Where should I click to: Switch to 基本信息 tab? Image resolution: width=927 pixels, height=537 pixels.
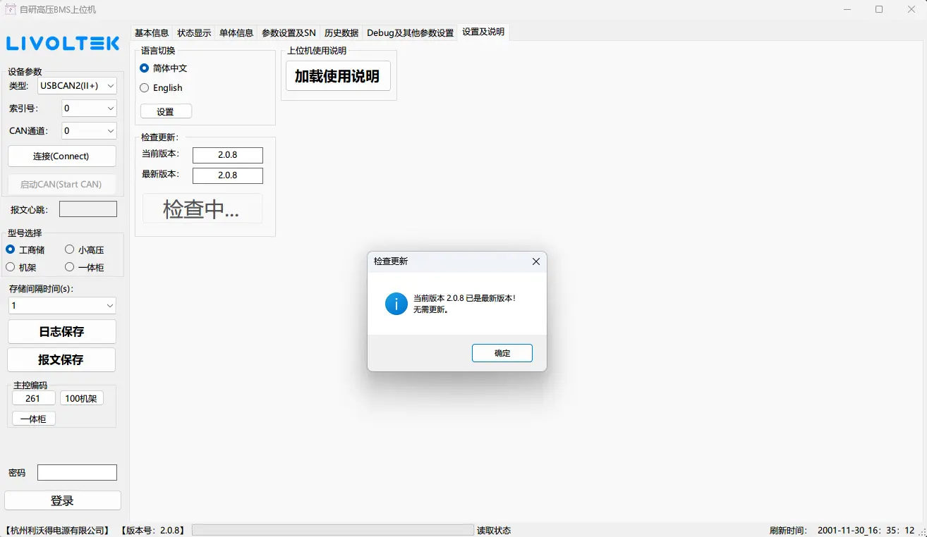152,33
